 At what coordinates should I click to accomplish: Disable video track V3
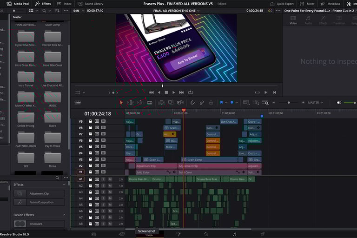pyautogui.click(x=103, y=159)
